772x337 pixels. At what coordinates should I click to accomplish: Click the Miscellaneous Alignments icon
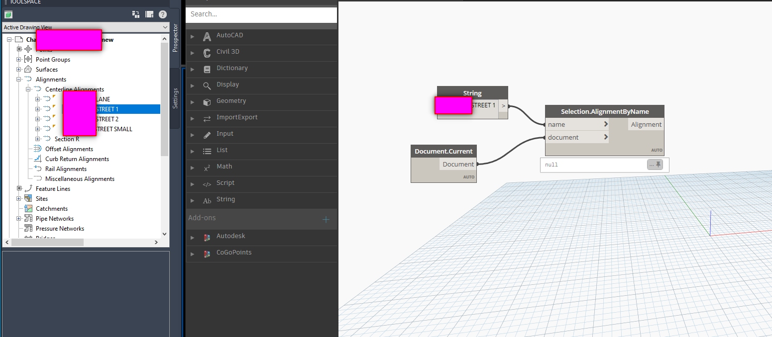[37, 178]
